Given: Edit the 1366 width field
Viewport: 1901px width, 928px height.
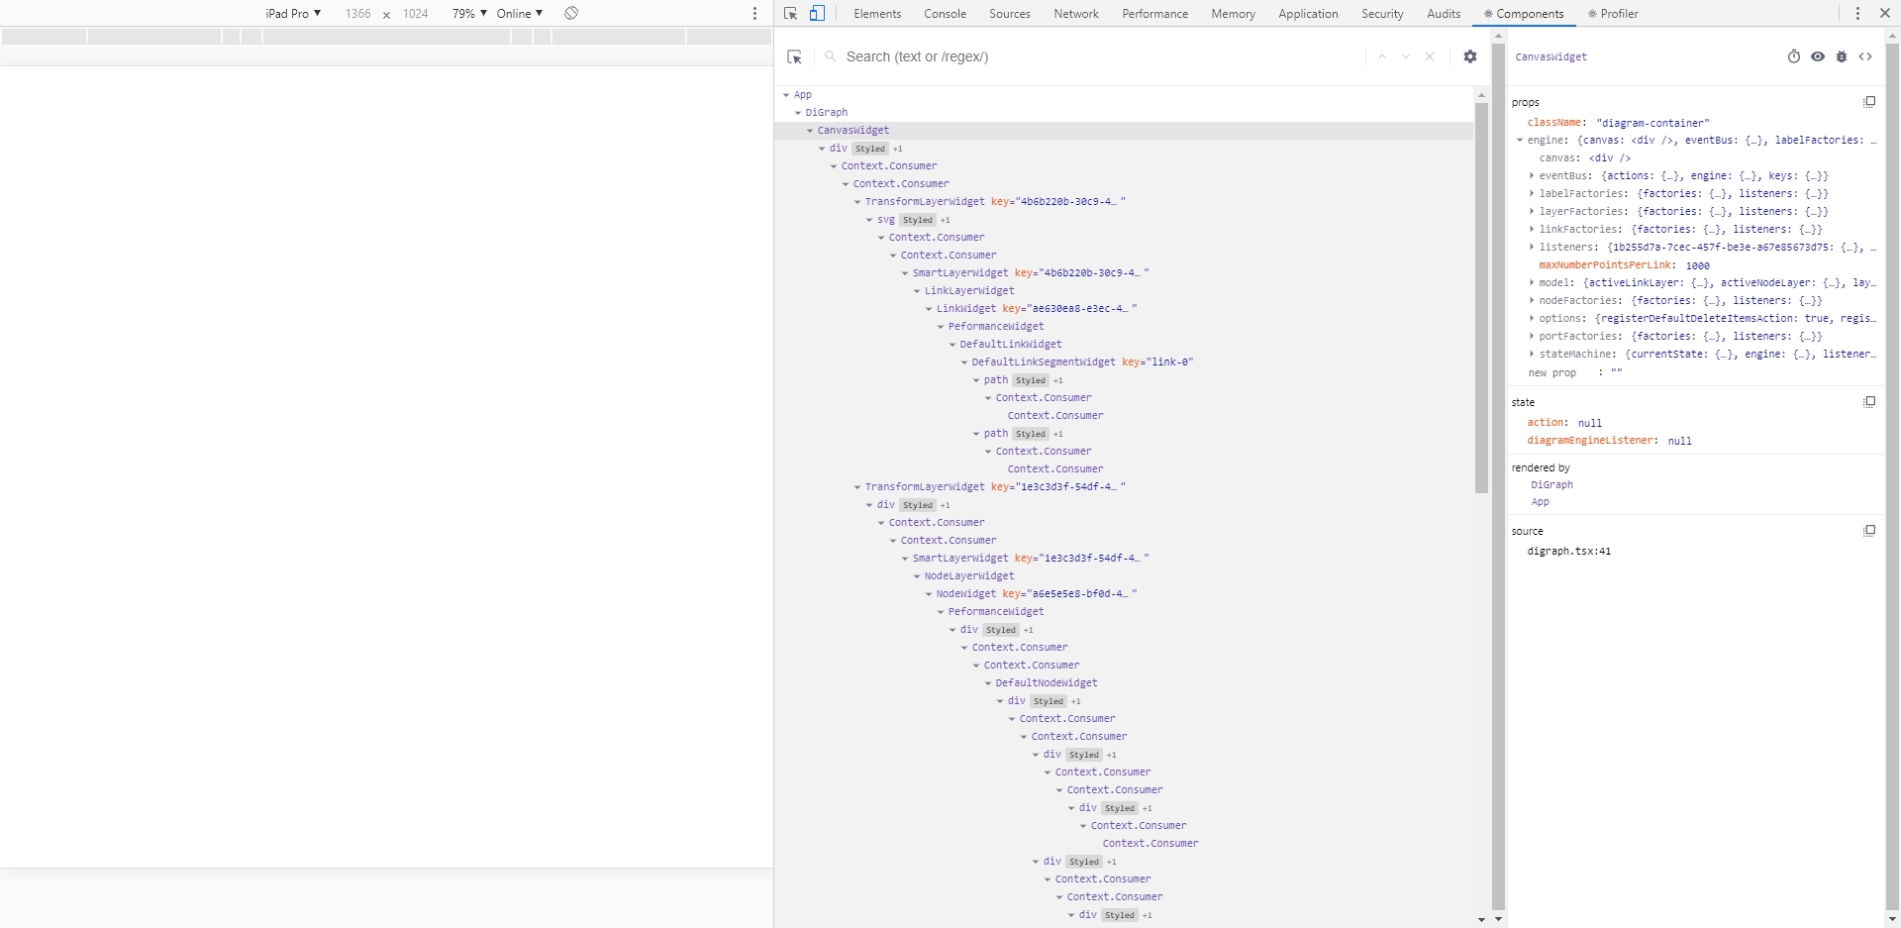Looking at the screenshot, I should [357, 14].
